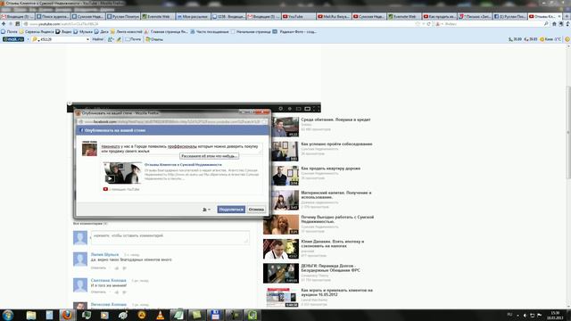Click commenter name Лилия Шульга
571x321 pixels.
tap(104, 254)
